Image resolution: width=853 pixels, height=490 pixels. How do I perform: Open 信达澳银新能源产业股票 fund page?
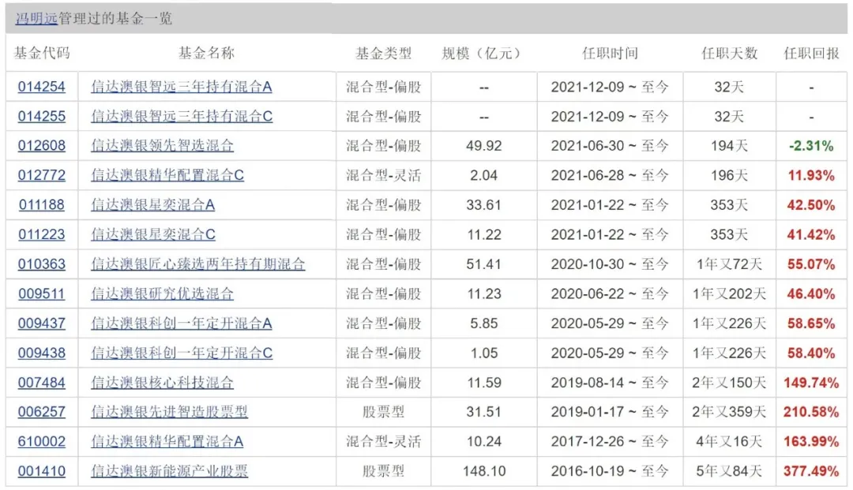tap(169, 471)
